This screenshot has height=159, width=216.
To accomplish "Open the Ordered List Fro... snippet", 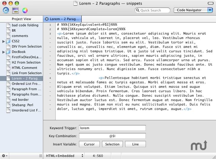I will (x=26, y=84).
